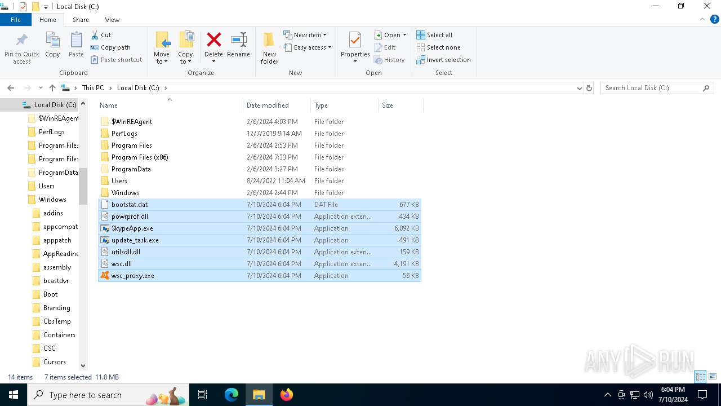Open the Properties button
Screen dimensions: 721x406
[x=355, y=47]
